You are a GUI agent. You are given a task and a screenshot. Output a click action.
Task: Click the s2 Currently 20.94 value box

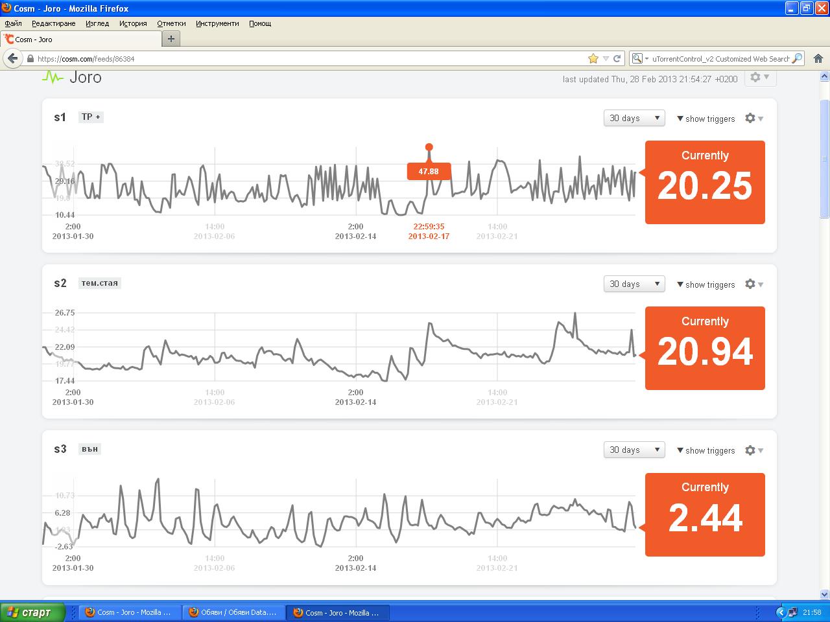coord(705,348)
